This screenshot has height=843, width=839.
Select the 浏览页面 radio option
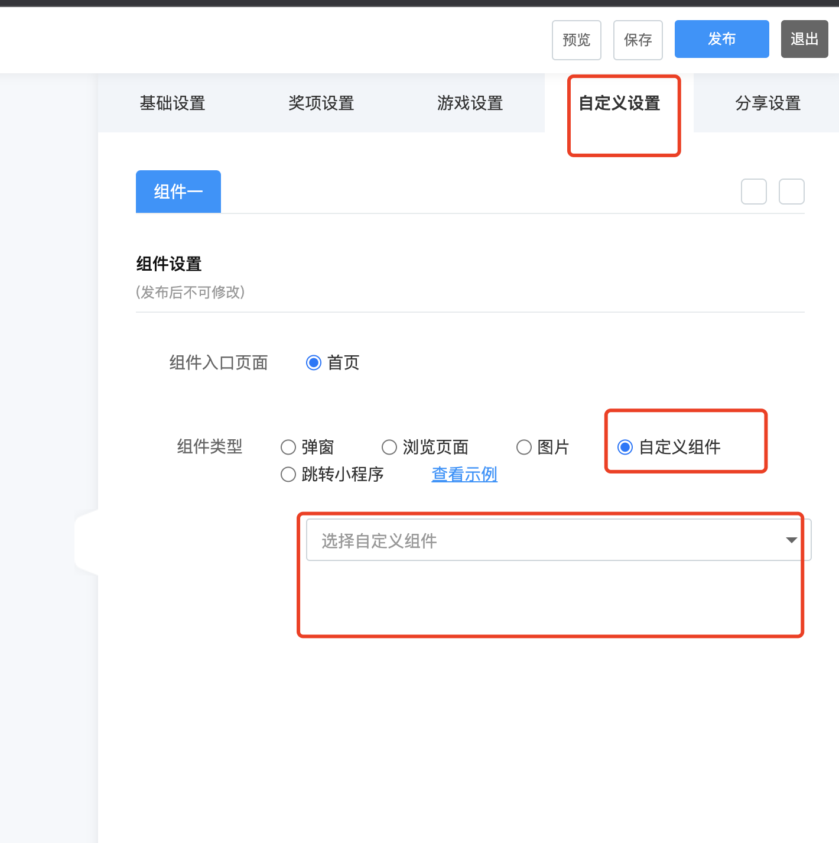[389, 447]
